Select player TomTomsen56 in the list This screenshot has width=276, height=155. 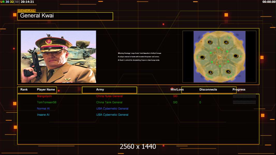click(47, 102)
